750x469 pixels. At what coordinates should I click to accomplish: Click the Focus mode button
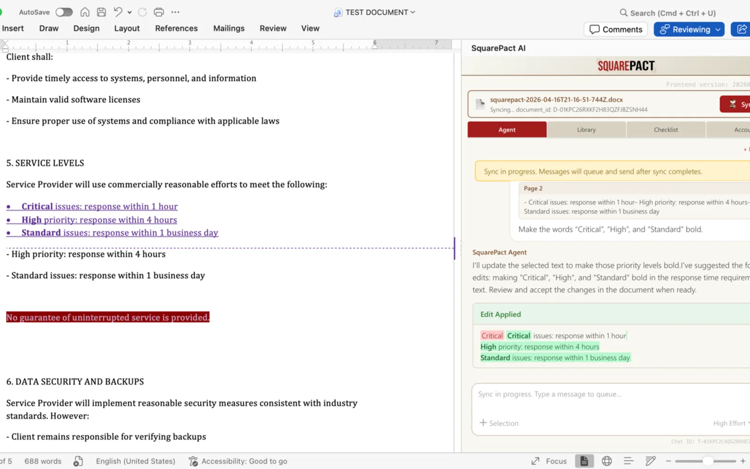click(549, 461)
